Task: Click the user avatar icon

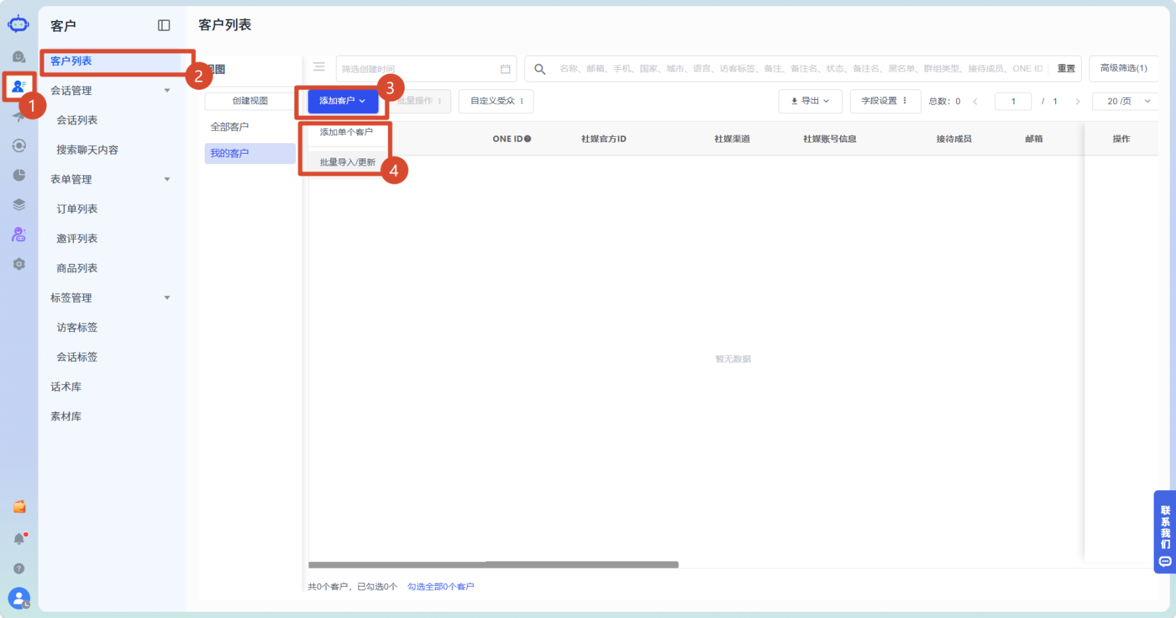Action: [x=19, y=598]
